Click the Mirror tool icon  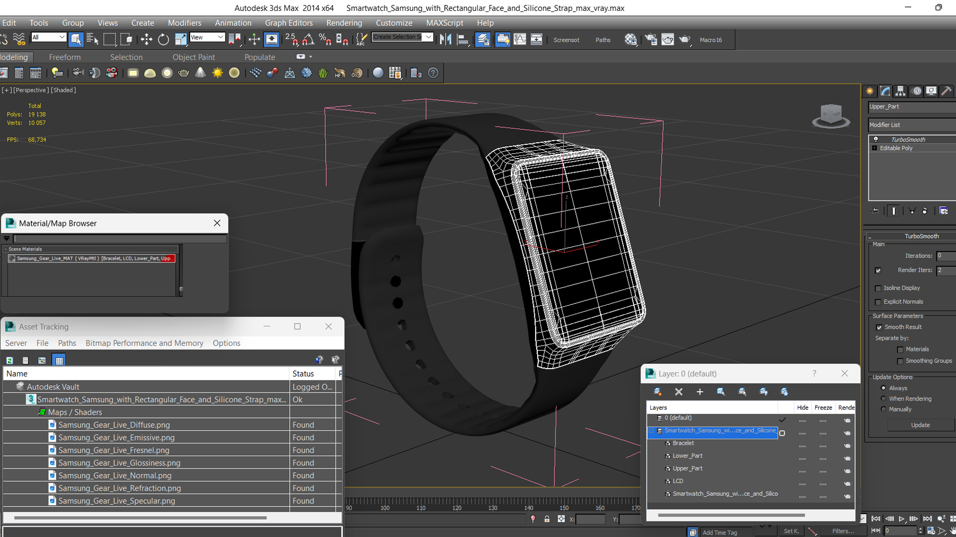pos(446,39)
